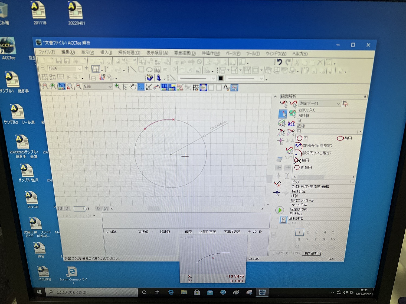Click the ALL selection icon
The image size is (406, 304).
coord(291,124)
